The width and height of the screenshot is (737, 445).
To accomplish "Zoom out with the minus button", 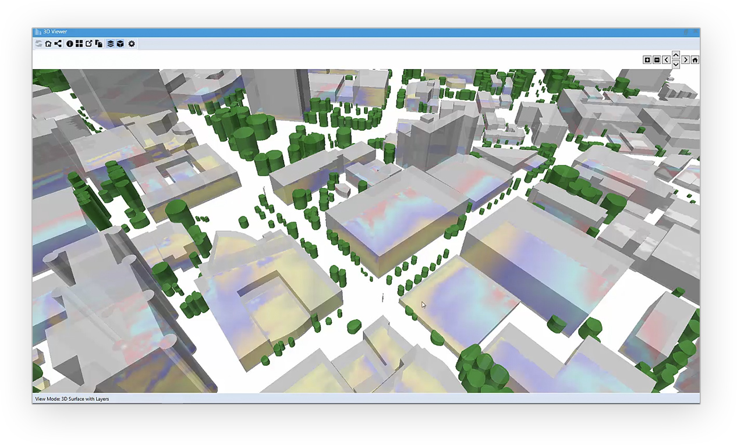I will point(657,60).
